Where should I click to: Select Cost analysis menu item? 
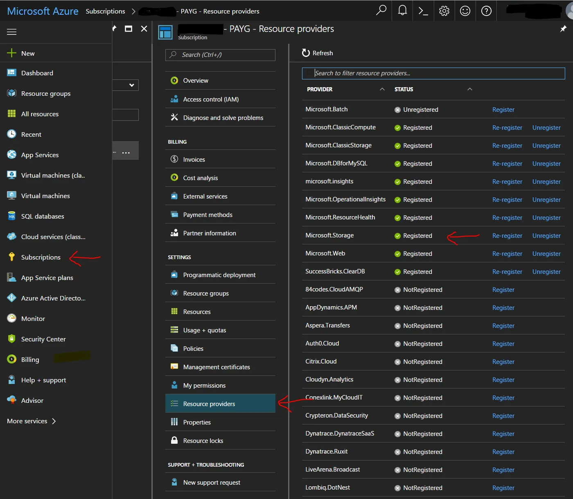220,178
